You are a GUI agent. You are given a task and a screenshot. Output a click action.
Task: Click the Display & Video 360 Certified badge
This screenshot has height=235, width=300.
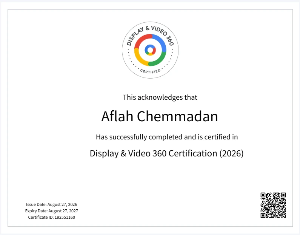[x=150, y=50]
